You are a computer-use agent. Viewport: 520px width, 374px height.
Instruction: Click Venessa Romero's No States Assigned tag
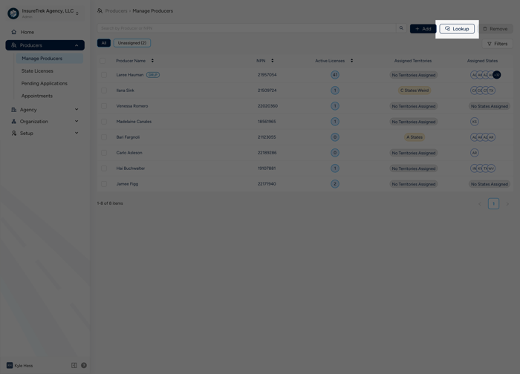click(x=489, y=106)
